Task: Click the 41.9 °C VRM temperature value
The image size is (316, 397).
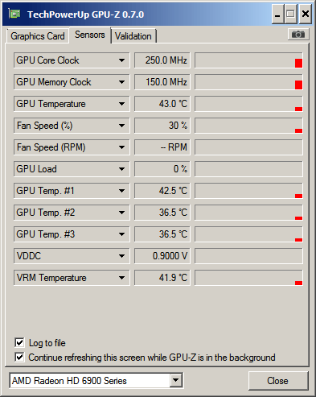Action: 162,278
